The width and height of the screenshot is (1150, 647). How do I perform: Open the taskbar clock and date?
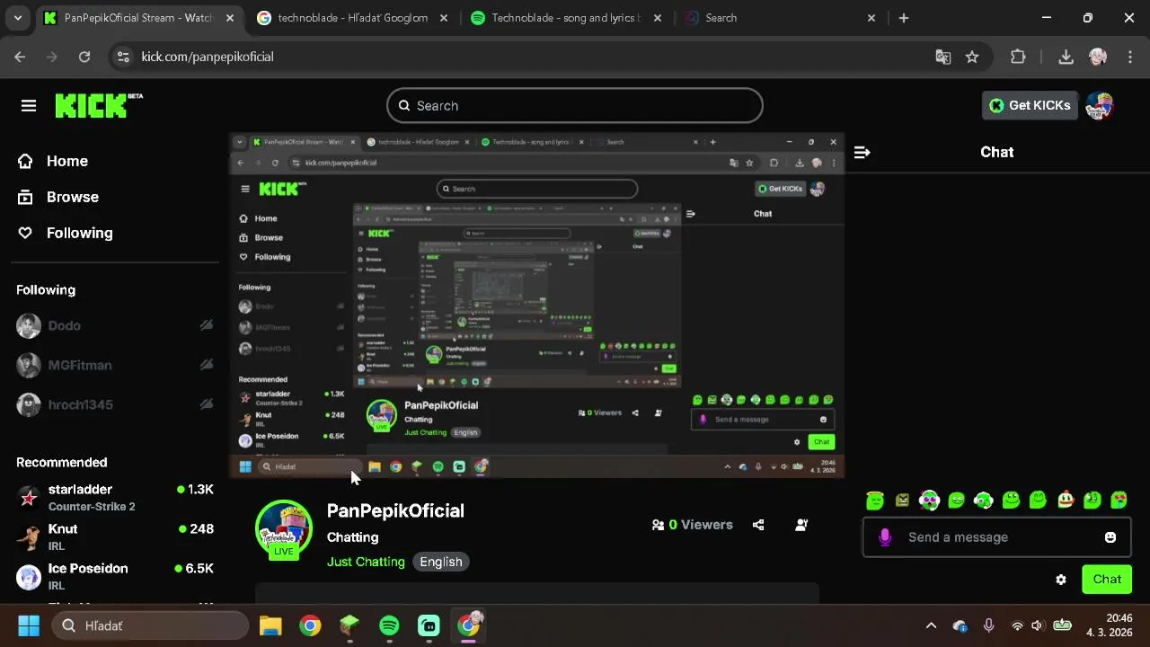point(1110,625)
